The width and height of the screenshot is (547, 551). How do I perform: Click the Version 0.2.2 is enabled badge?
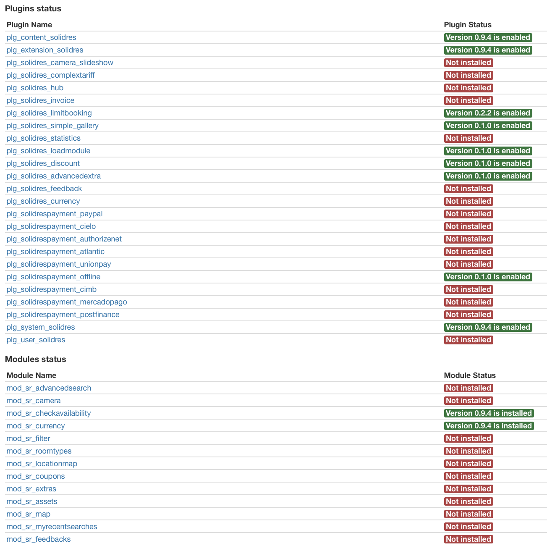coord(488,113)
